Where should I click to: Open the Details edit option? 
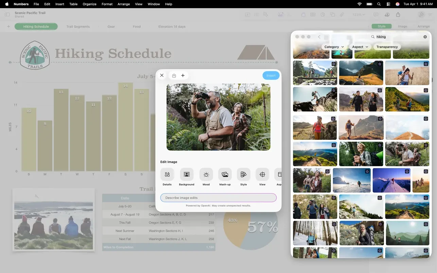tap(167, 175)
